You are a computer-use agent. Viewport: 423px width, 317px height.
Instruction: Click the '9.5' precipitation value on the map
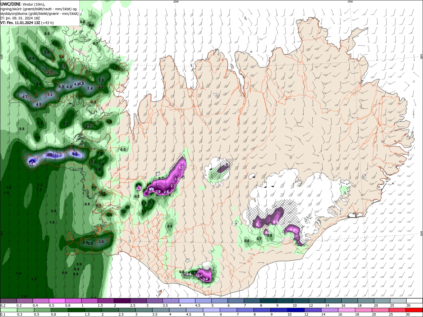50,155
